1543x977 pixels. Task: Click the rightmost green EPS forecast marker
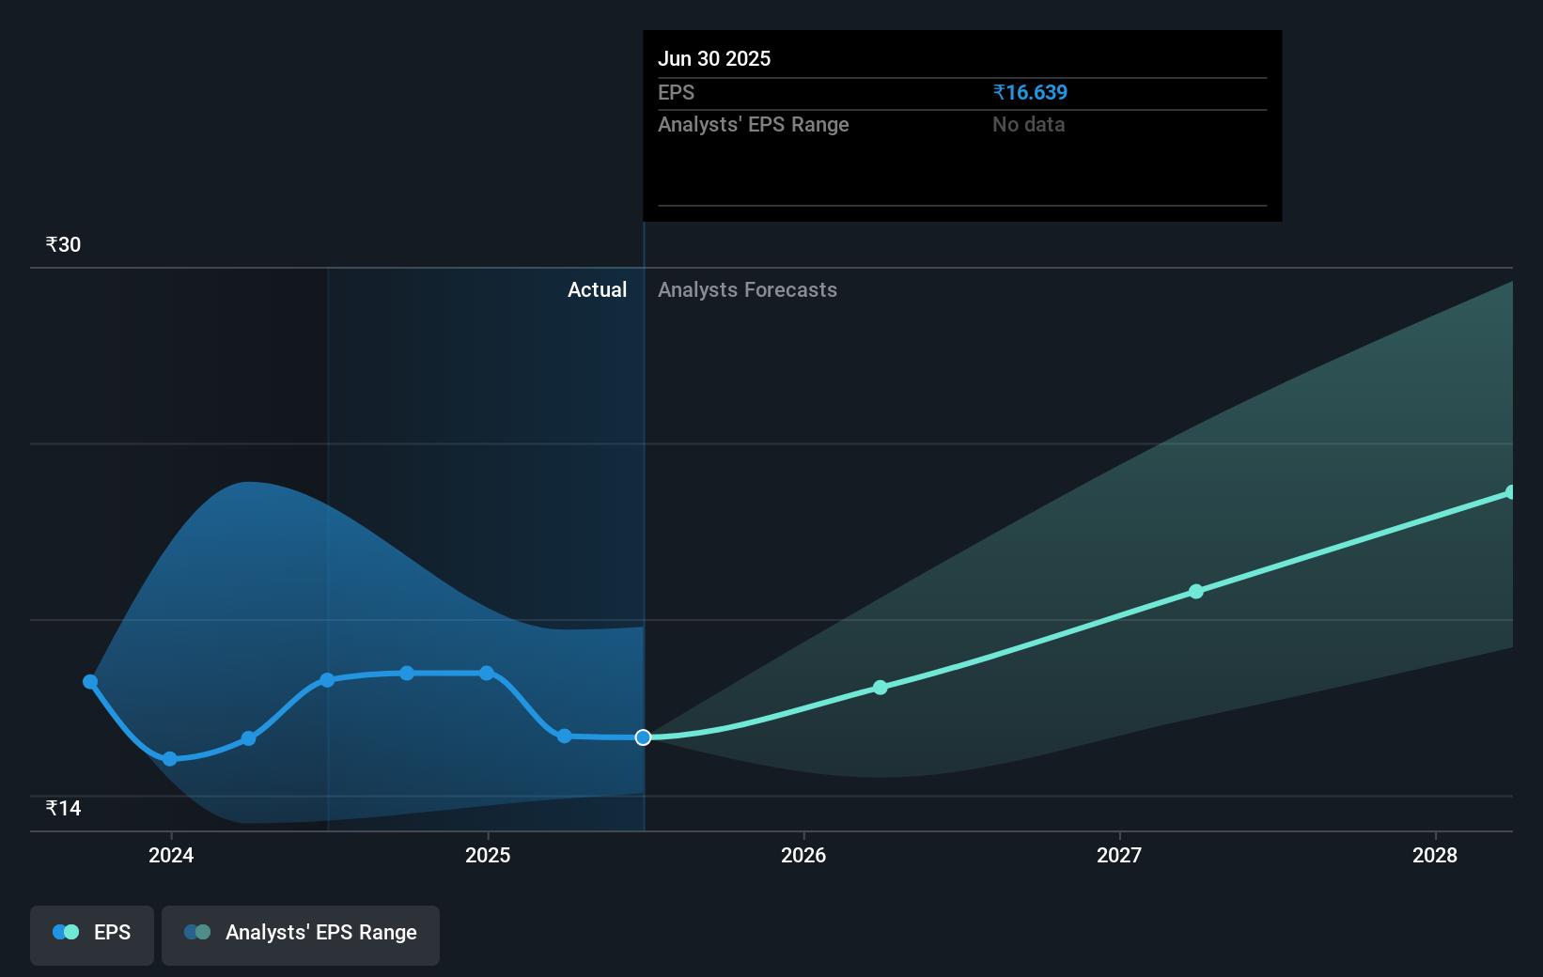(x=1511, y=491)
